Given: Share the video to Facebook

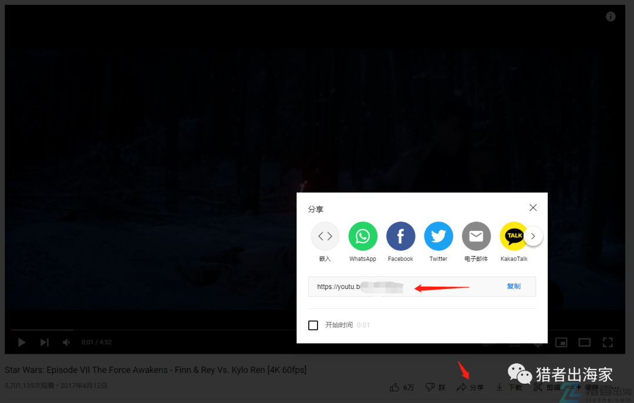Looking at the screenshot, I should coord(400,236).
